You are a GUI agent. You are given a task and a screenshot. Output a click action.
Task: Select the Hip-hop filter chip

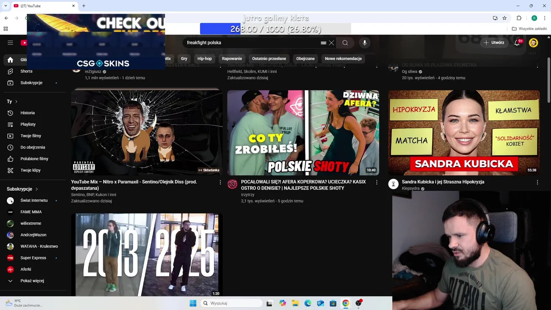[x=204, y=59]
